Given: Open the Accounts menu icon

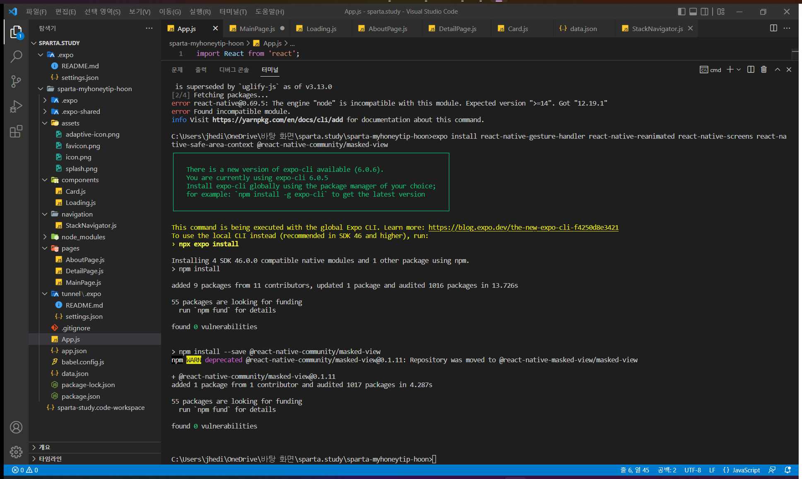Looking at the screenshot, I should (16, 427).
